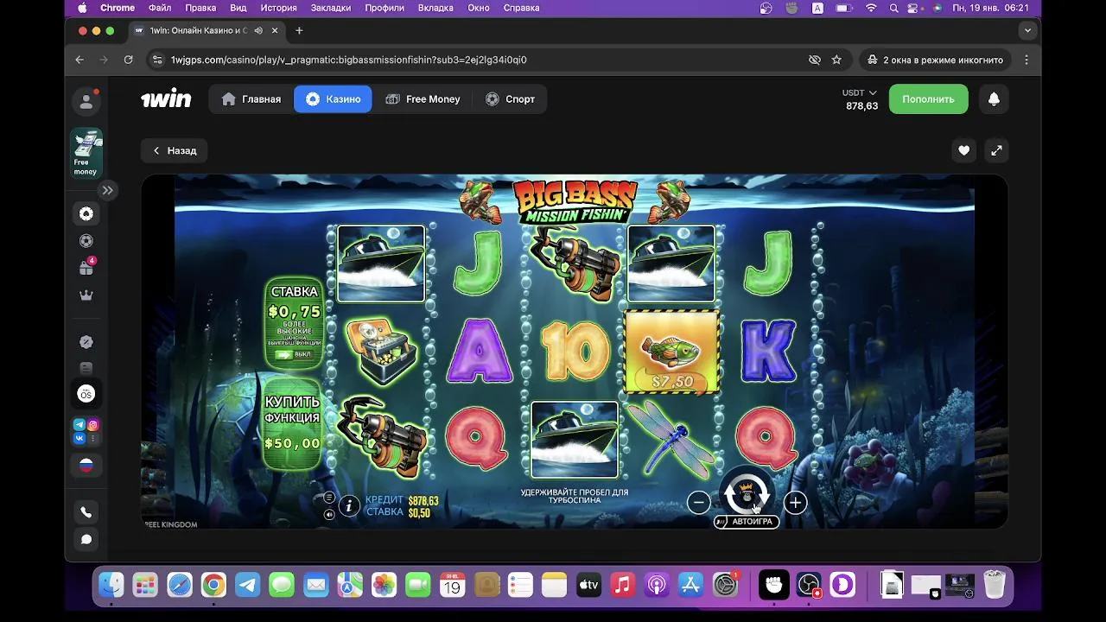Image resolution: width=1106 pixels, height=622 pixels.
Task: Open the casino chip icon in sidebar
Action: (x=86, y=213)
